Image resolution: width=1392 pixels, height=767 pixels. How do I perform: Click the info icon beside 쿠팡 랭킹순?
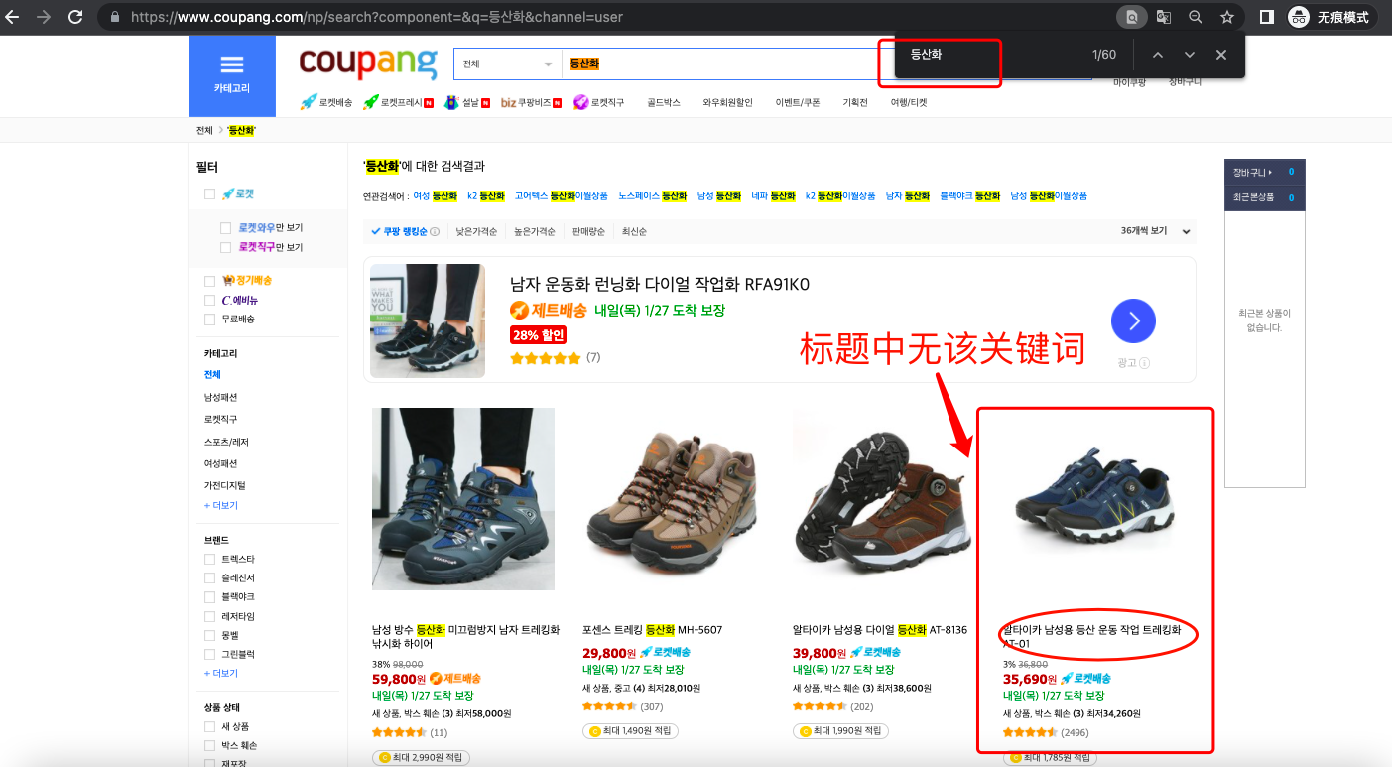[435, 232]
